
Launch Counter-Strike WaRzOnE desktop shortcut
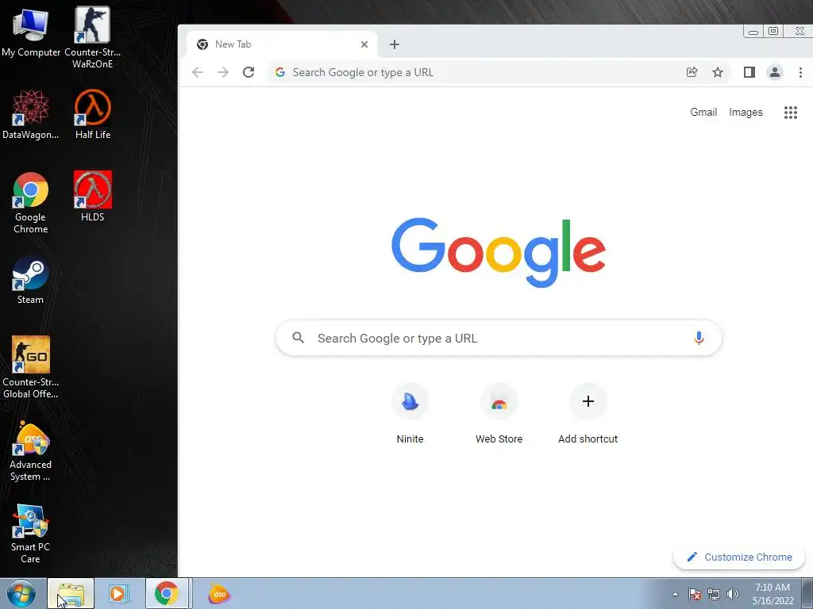[92, 37]
